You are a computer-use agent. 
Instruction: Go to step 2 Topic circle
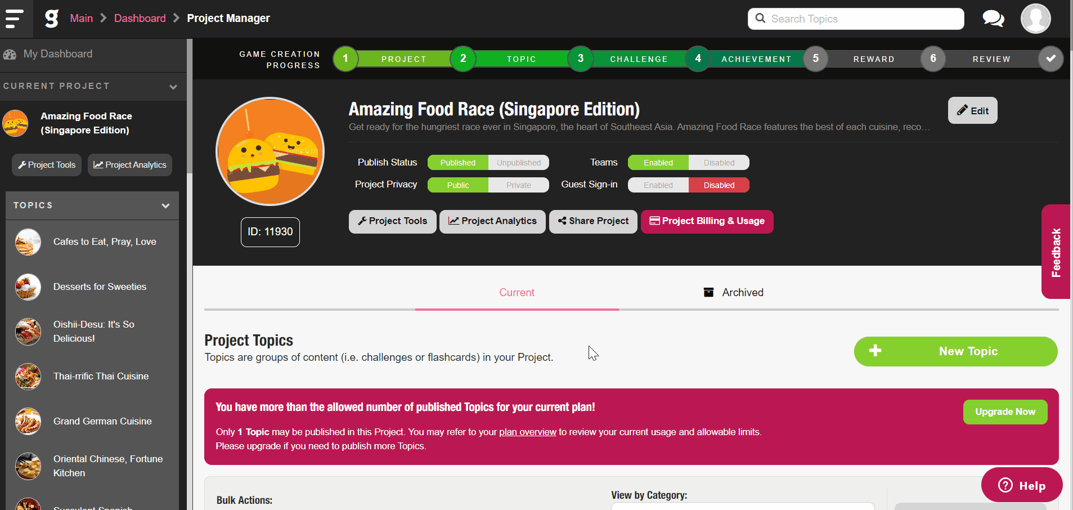tap(463, 59)
